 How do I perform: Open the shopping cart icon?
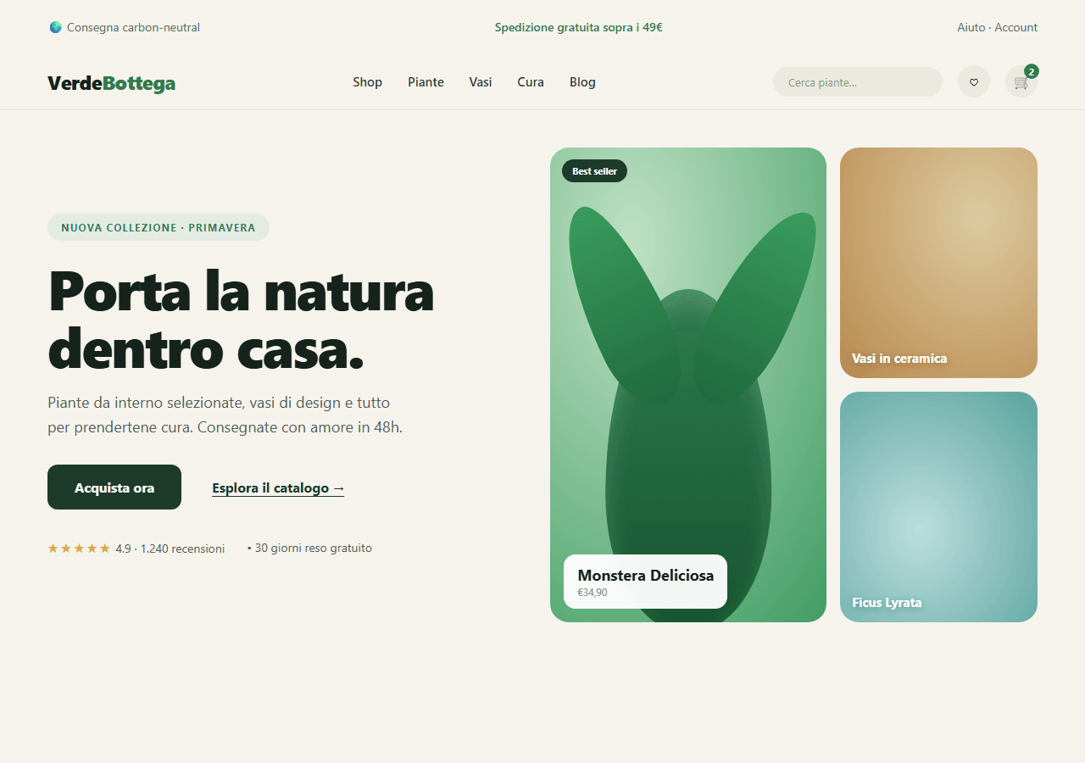pyautogui.click(x=1021, y=82)
